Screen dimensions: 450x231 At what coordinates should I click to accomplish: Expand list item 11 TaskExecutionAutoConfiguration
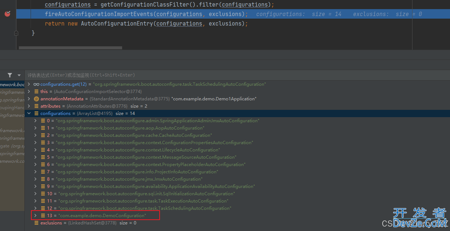pos(35,201)
